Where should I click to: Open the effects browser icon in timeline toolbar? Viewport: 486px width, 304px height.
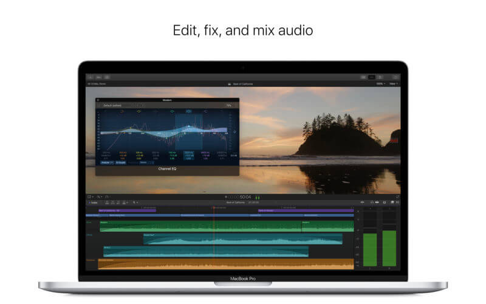click(392, 202)
